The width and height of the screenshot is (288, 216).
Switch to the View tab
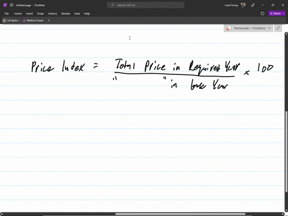click(x=77, y=14)
